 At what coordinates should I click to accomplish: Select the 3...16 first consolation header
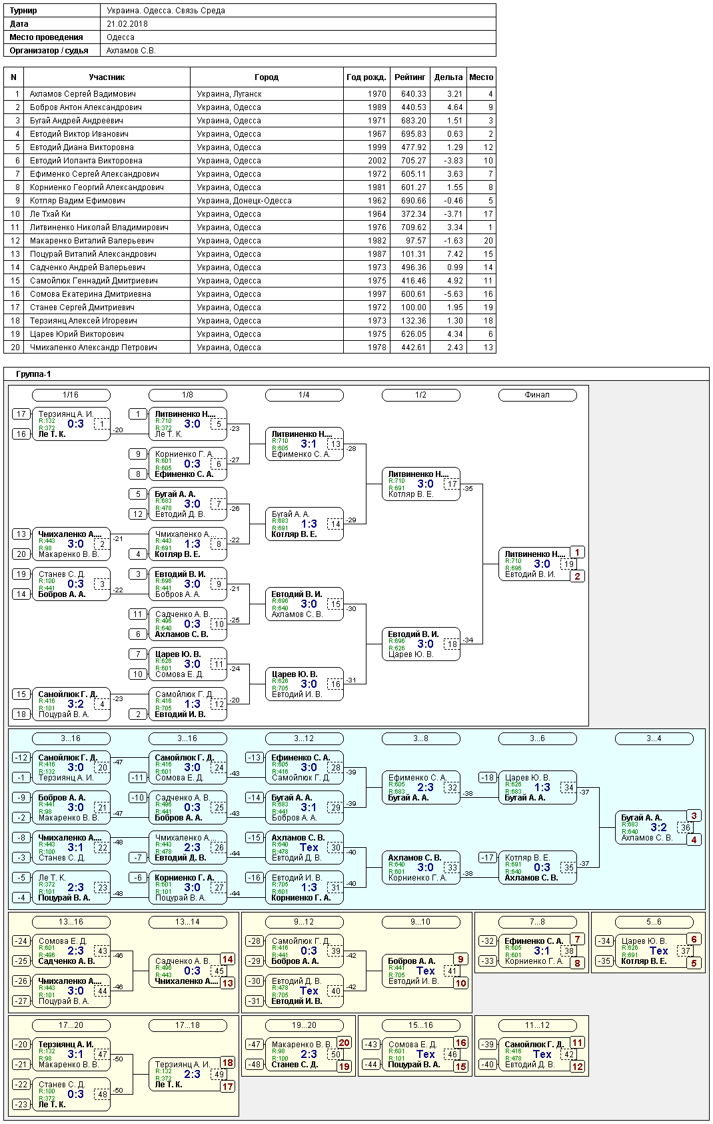[x=71, y=738]
